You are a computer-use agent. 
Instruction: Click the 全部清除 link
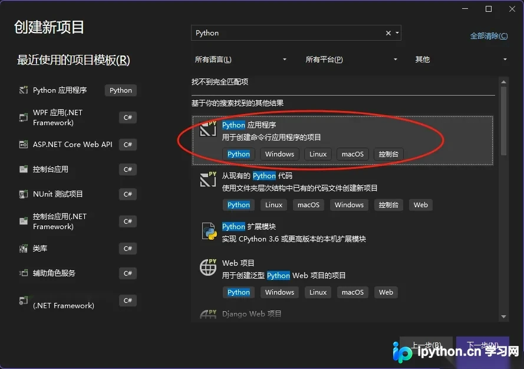click(489, 36)
